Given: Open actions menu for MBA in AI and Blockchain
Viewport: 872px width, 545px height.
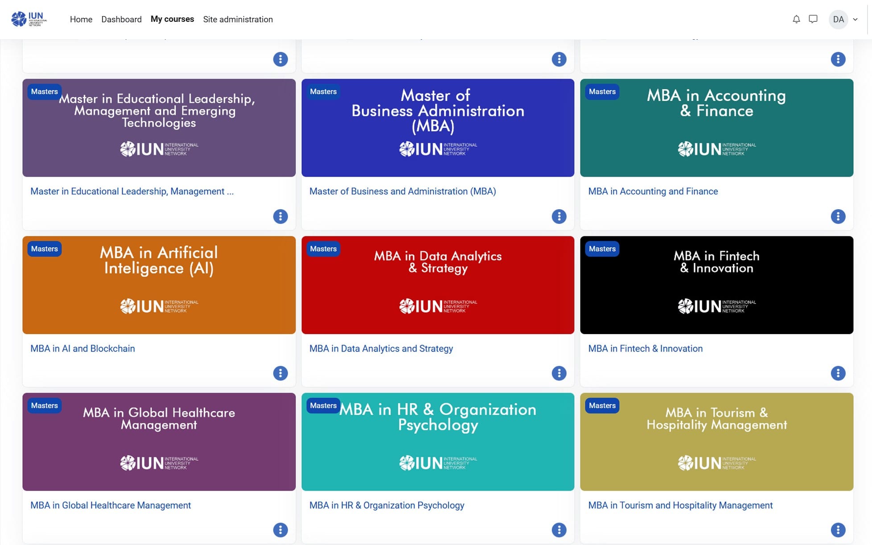Looking at the screenshot, I should pyautogui.click(x=280, y=373).
